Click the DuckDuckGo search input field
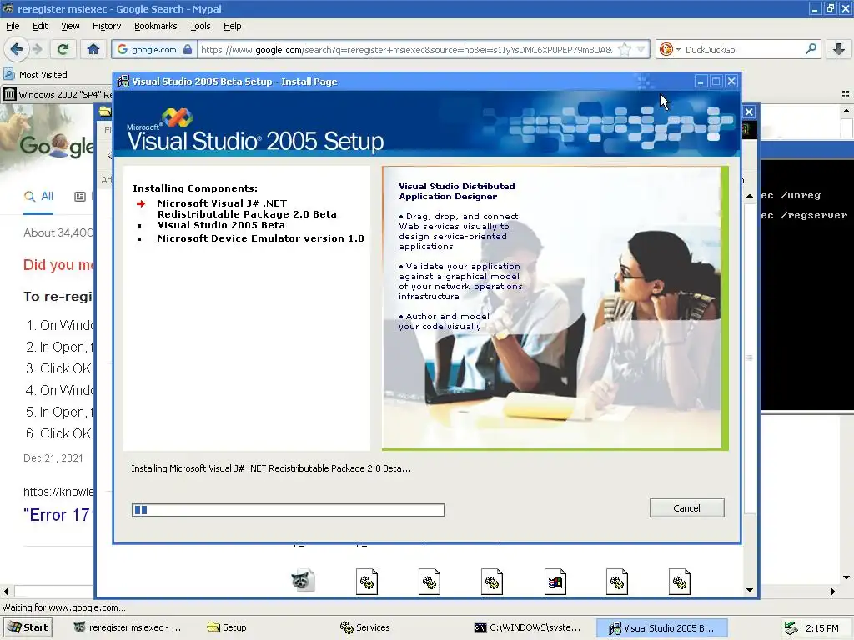Screen dimensions: 854x640 pos(743,49)
